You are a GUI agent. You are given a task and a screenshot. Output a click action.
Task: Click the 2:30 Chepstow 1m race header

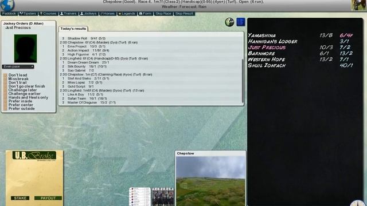pyautogui.click(x=151, y=74)
